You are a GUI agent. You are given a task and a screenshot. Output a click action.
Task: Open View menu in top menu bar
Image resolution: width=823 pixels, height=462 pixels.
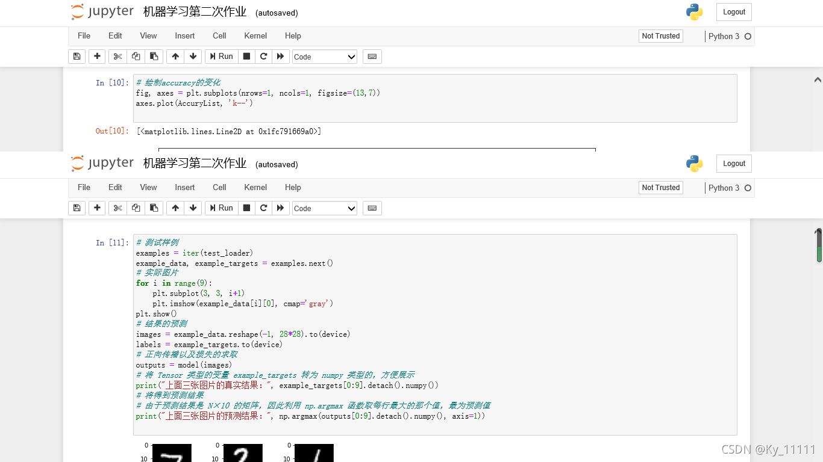[x=148, y=36]
